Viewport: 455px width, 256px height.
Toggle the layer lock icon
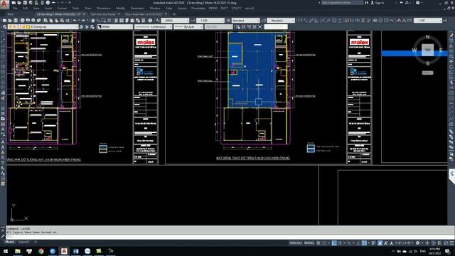[23, 27]
